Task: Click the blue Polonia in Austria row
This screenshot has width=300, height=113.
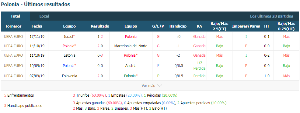Action: [68, 65]
